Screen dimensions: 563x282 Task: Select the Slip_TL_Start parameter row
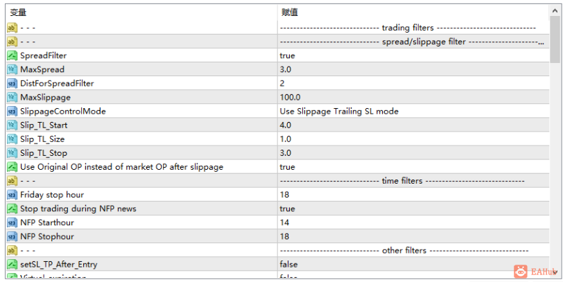[277, 125]
